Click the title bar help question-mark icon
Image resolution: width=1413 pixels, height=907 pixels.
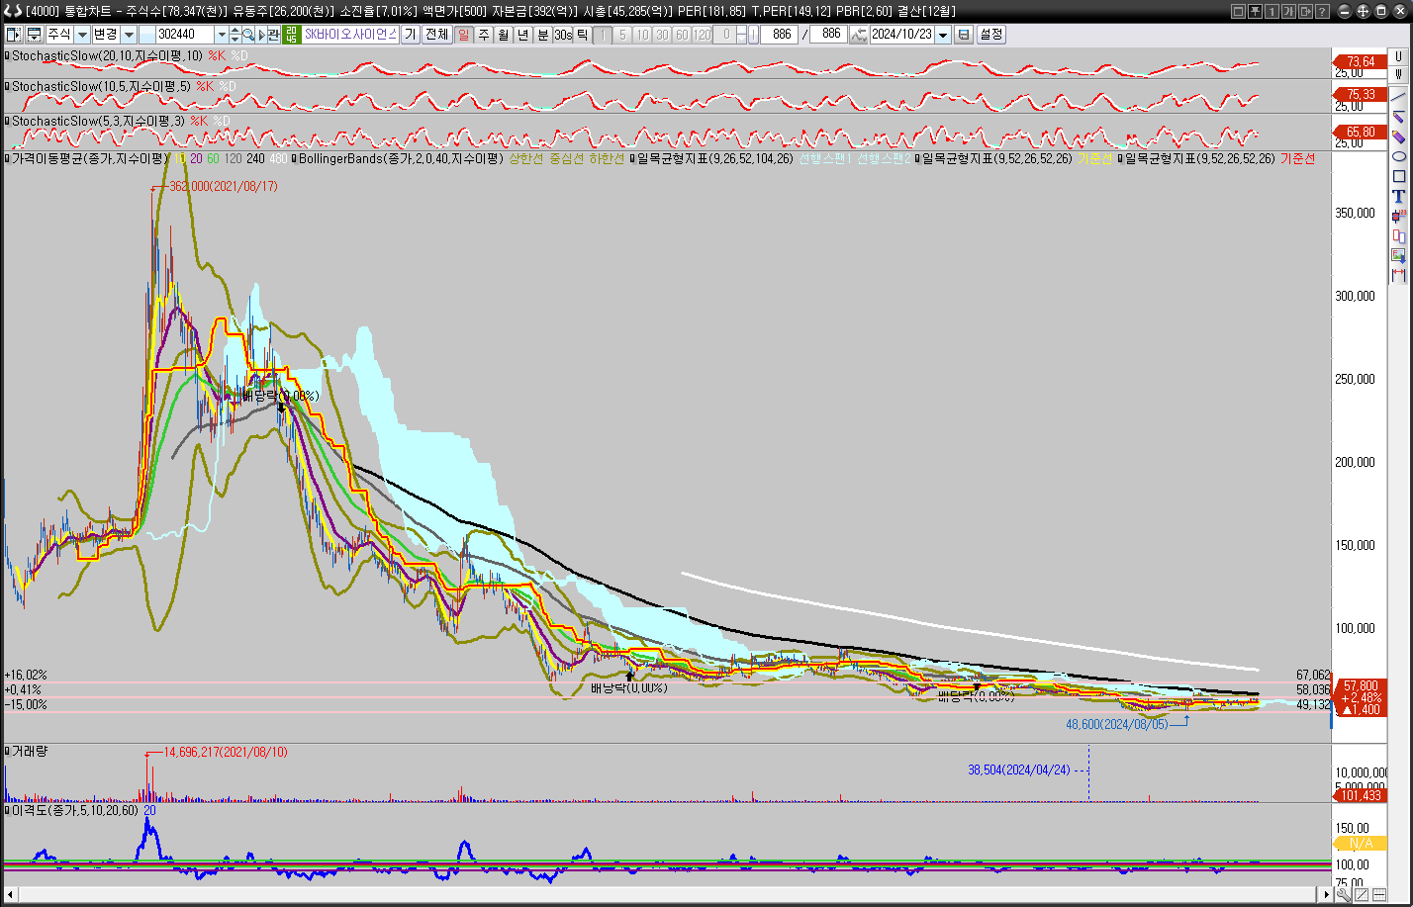tap(1321, 12)
